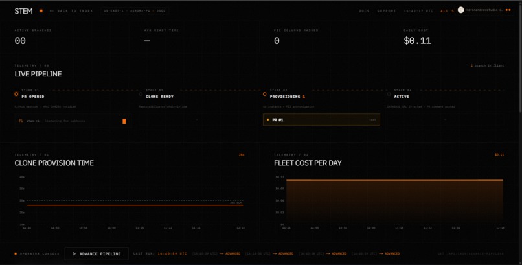Go back via Back to Index link
This screenshot has width=522, height=265.
pos(71,11)
